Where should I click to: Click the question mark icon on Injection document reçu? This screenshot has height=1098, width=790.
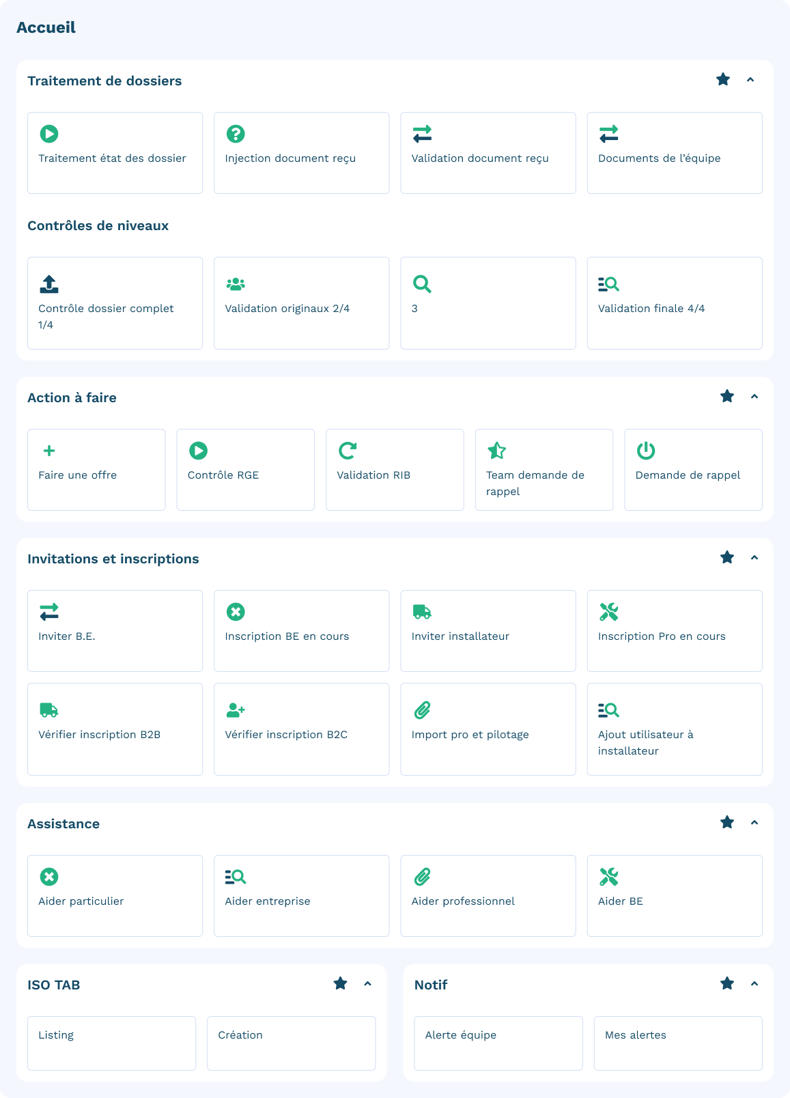coord(236,134)
